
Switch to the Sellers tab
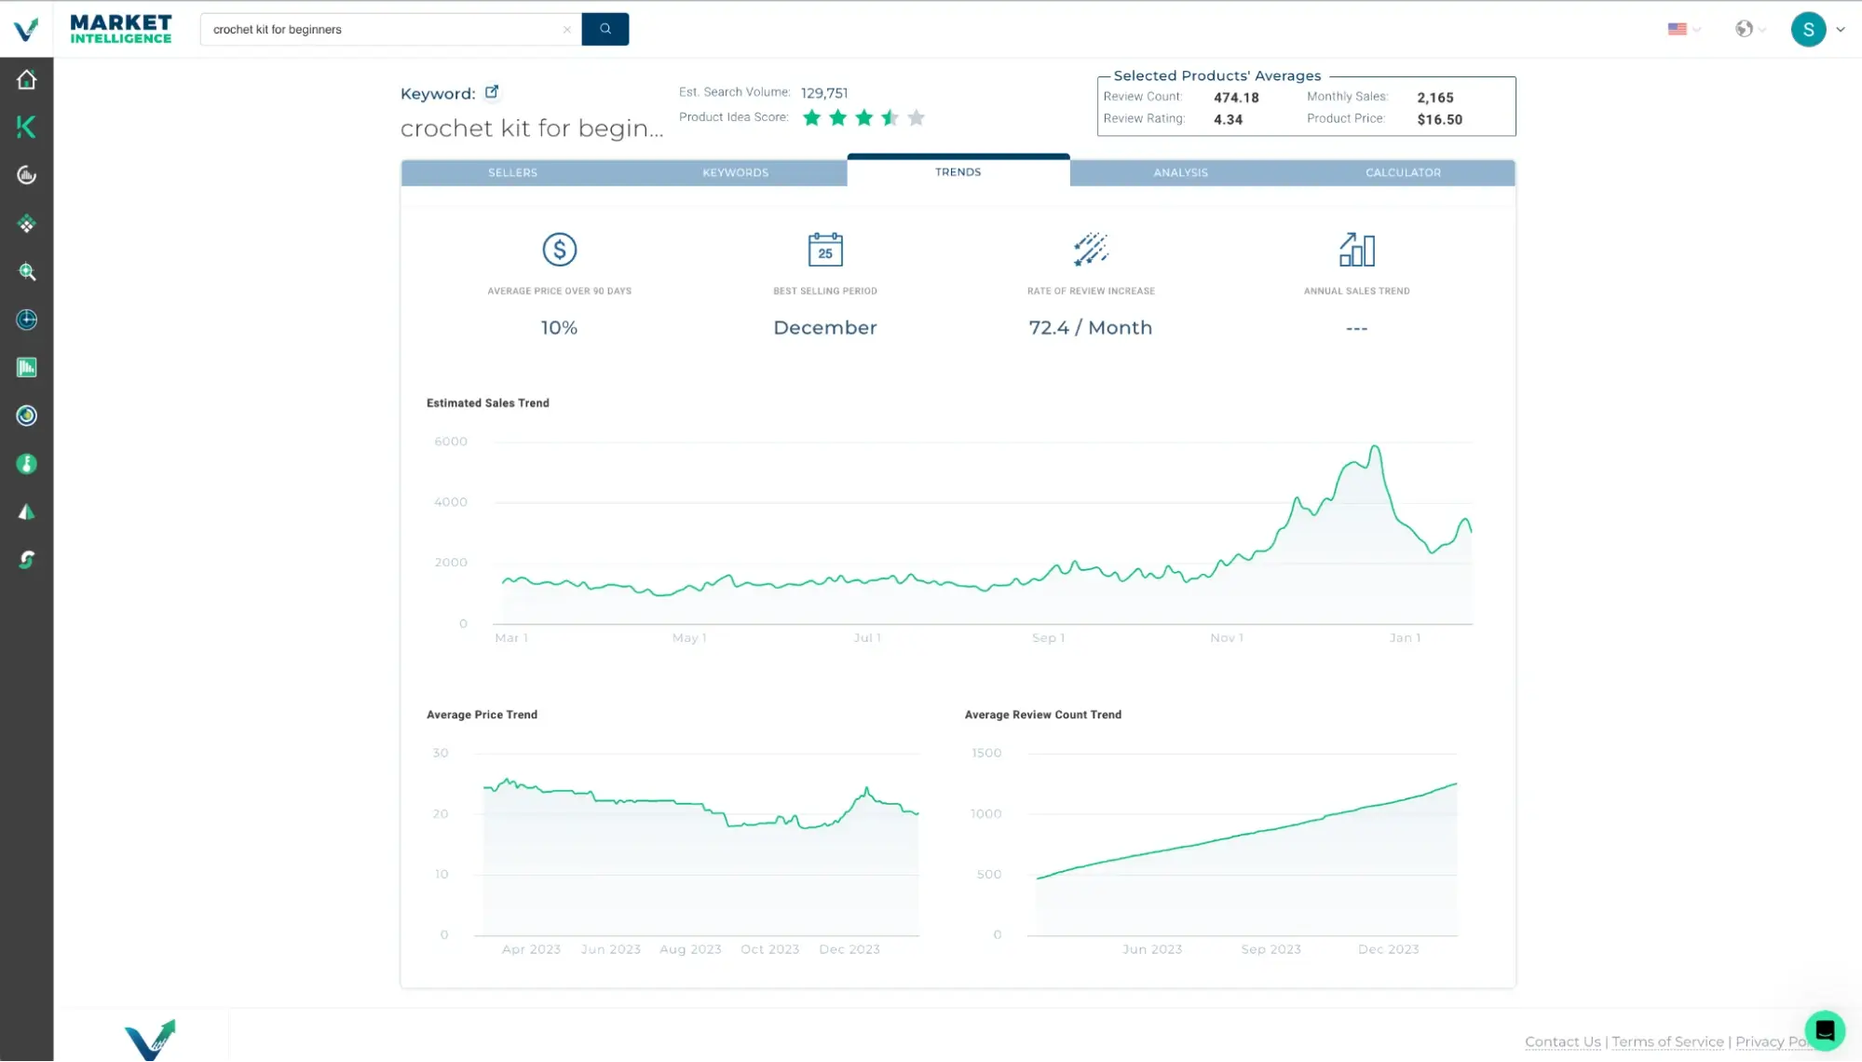pos(512,172)
